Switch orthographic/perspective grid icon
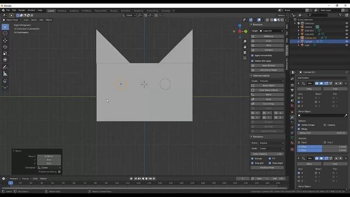The height and width of the screenshot is (197, 350). [x=245, y=58]
